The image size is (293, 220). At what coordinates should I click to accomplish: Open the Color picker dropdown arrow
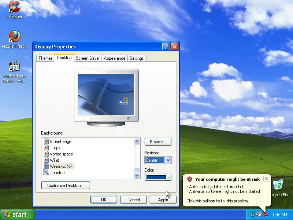click(169, 177)
